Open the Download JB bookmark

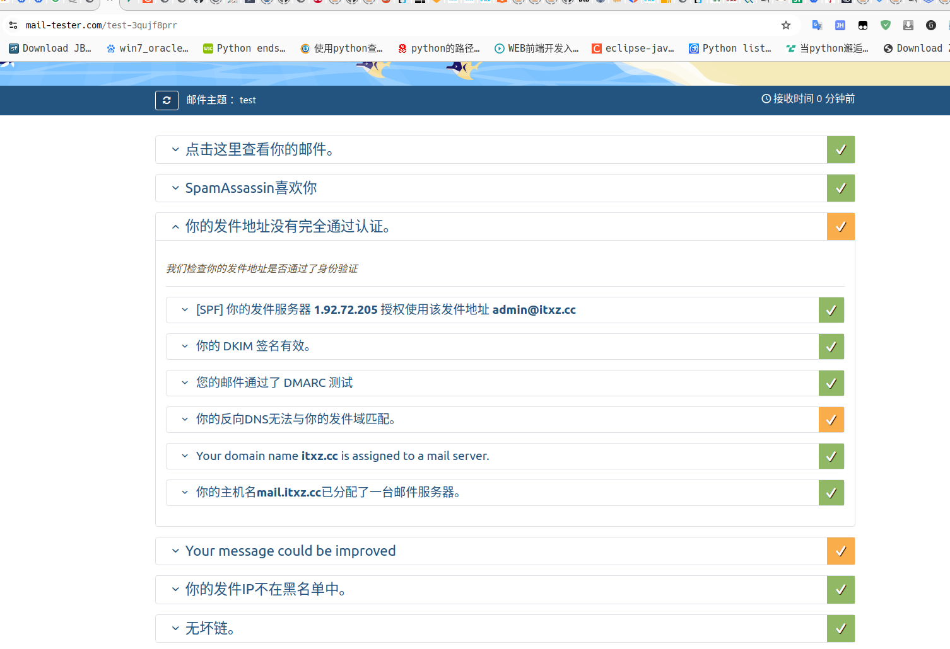tap(50, 49)
